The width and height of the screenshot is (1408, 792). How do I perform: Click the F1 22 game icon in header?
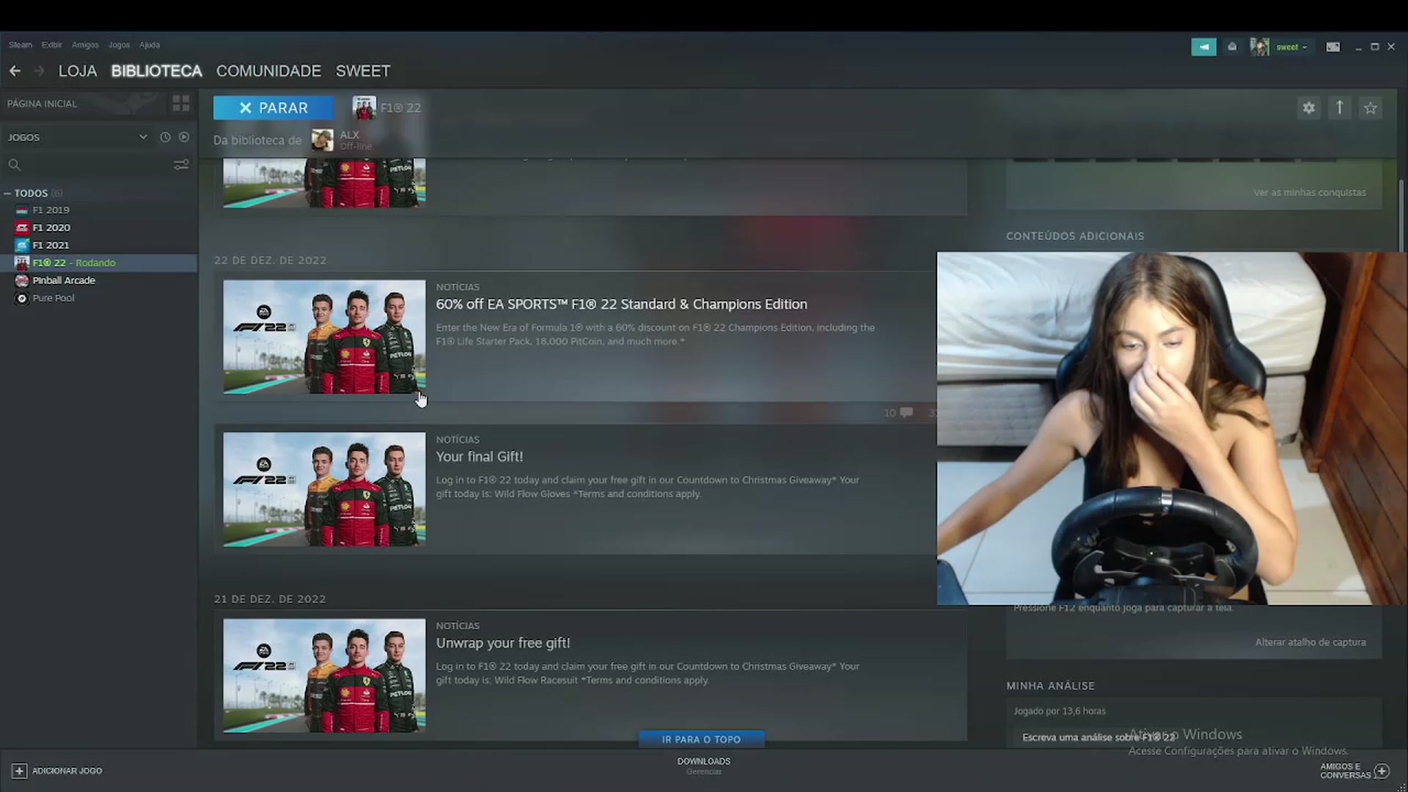pyautogui.click(x=364, y=108)
